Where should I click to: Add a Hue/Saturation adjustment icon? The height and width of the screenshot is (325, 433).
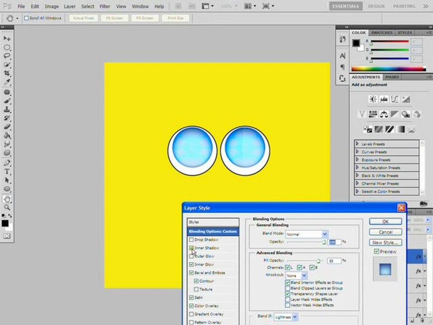click(x=373, y=114)
